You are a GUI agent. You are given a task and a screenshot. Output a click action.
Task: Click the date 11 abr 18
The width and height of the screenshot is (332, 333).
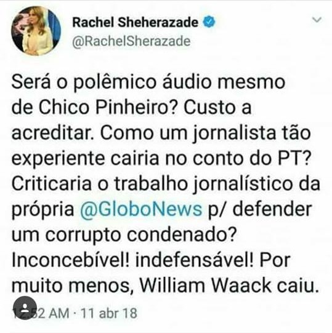coord(109,313)
